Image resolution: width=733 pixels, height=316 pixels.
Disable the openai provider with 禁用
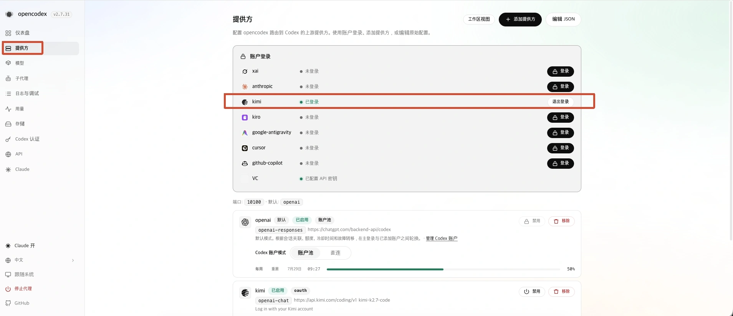coord(532,221)
